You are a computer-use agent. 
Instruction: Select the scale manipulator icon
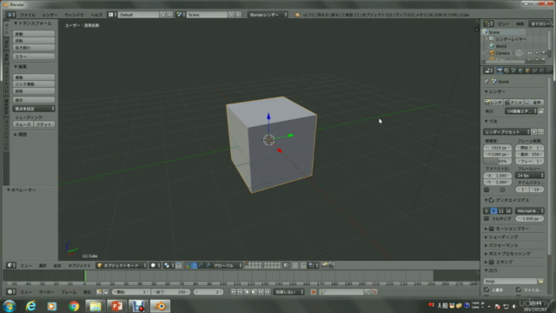pos(208,265)
